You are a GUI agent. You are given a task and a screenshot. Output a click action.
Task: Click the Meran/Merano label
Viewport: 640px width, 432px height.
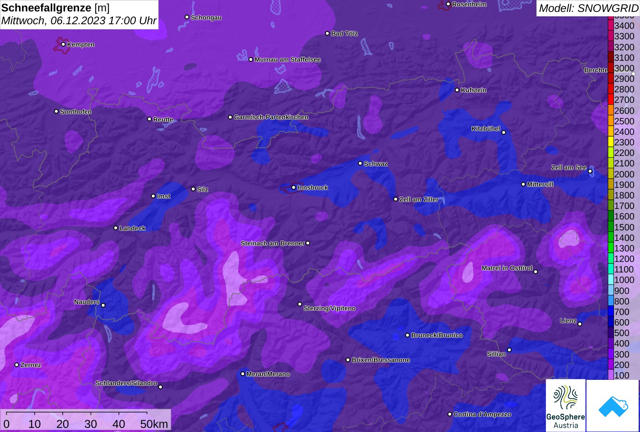point(268,374)
